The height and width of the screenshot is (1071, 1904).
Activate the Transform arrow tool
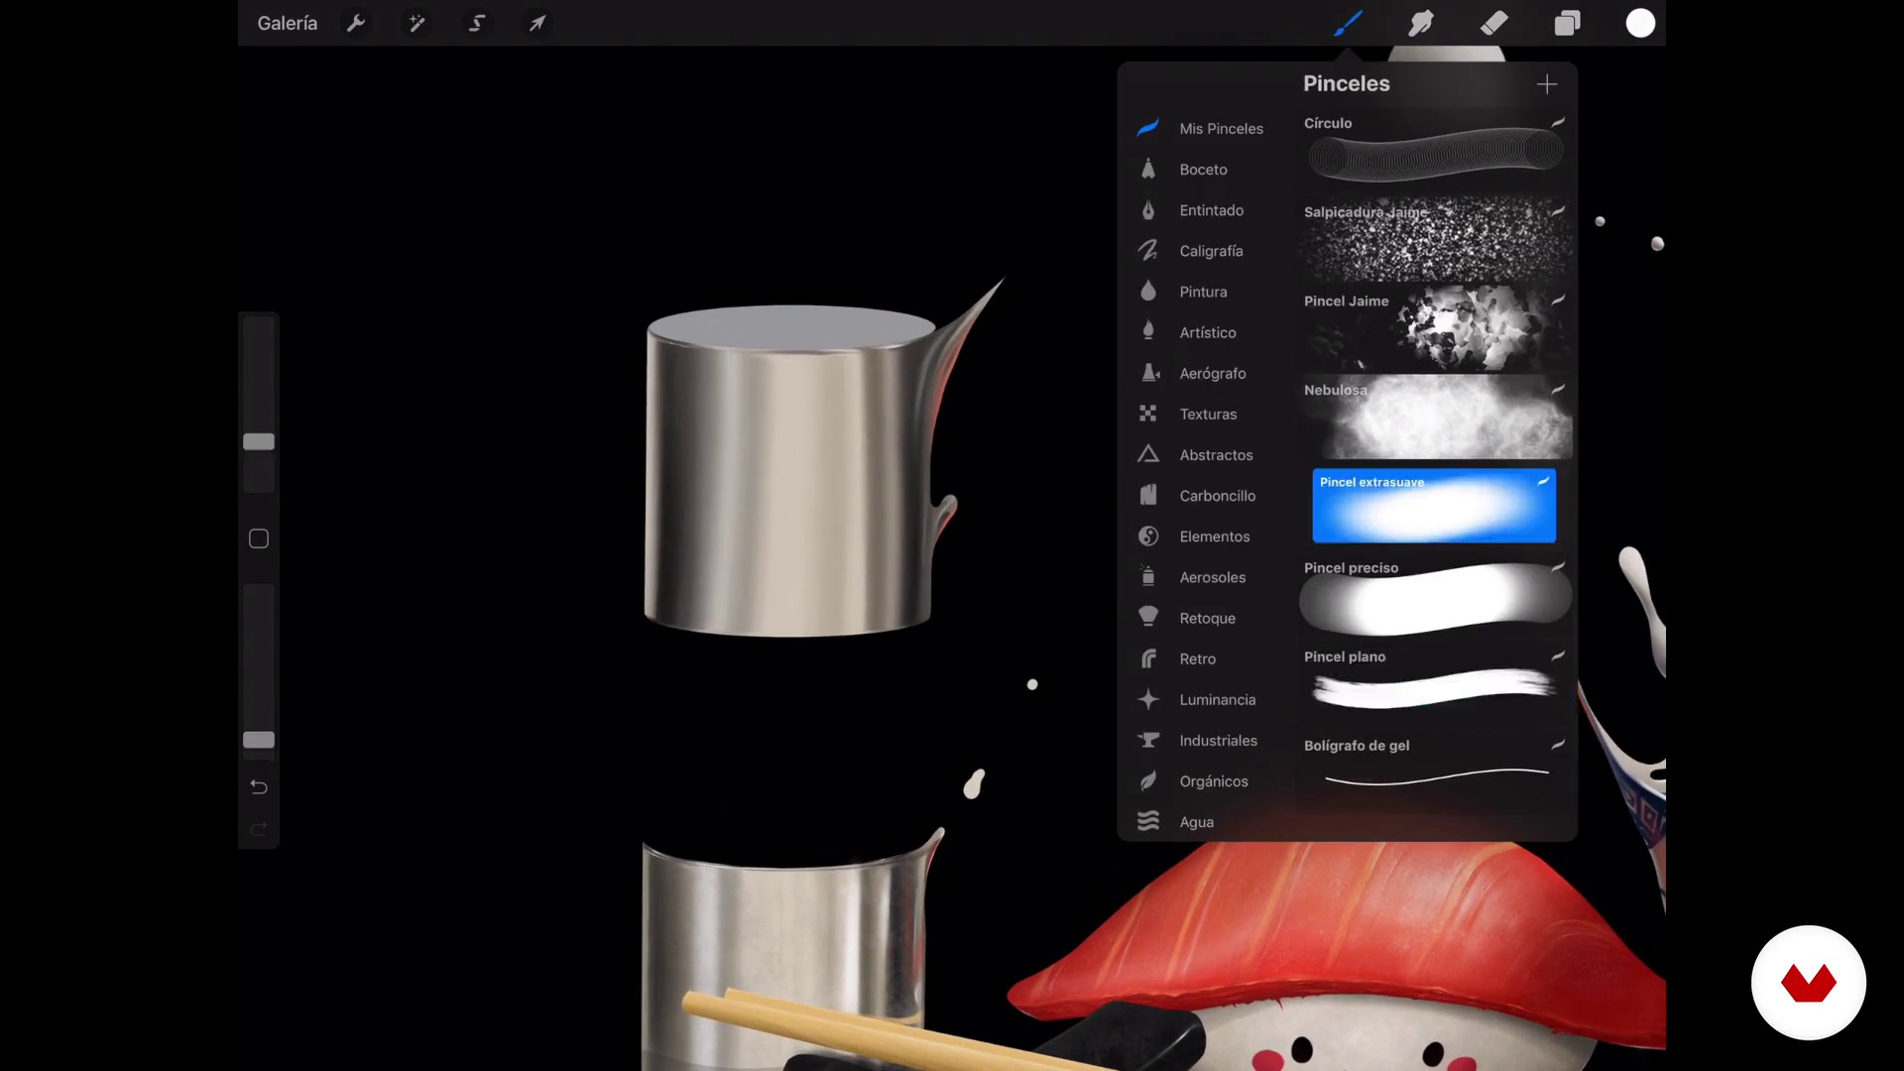pyautogui.click(x=536, y=23)
